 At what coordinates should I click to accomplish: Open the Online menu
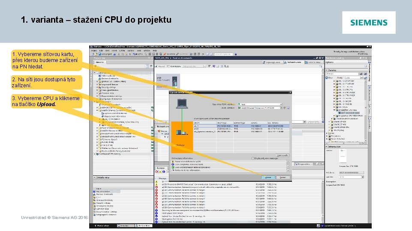pos(122,50)
